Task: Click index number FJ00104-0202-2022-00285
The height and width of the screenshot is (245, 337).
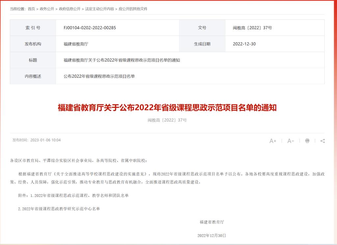Action: tap(90, 28)
